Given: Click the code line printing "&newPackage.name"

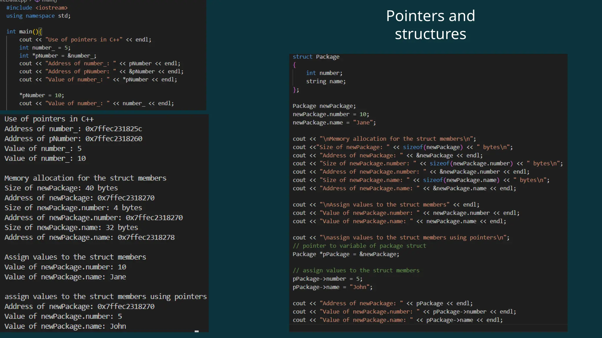Looking at the screenshot, I should [404, 188].
